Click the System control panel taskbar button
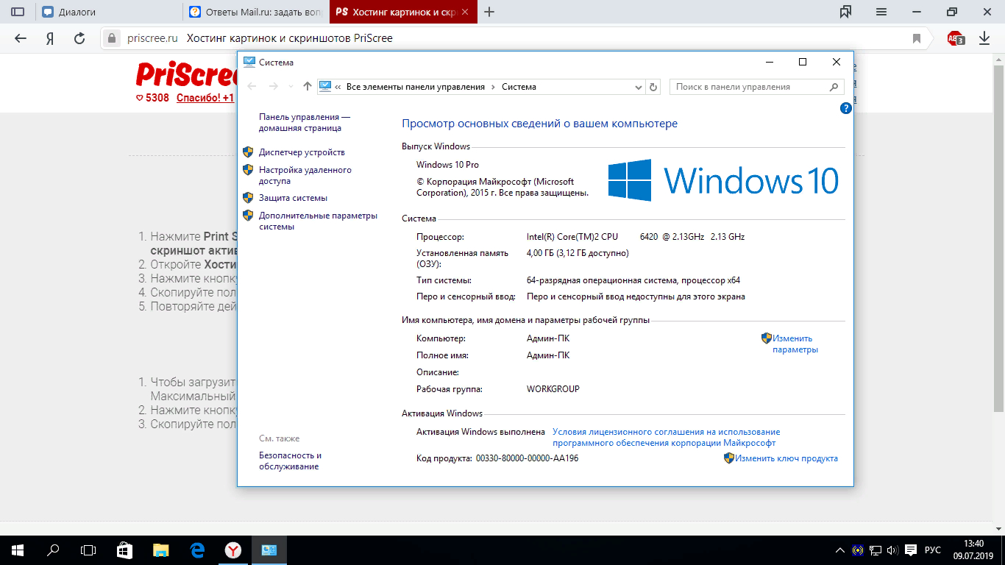 click(x=269, y=550)
